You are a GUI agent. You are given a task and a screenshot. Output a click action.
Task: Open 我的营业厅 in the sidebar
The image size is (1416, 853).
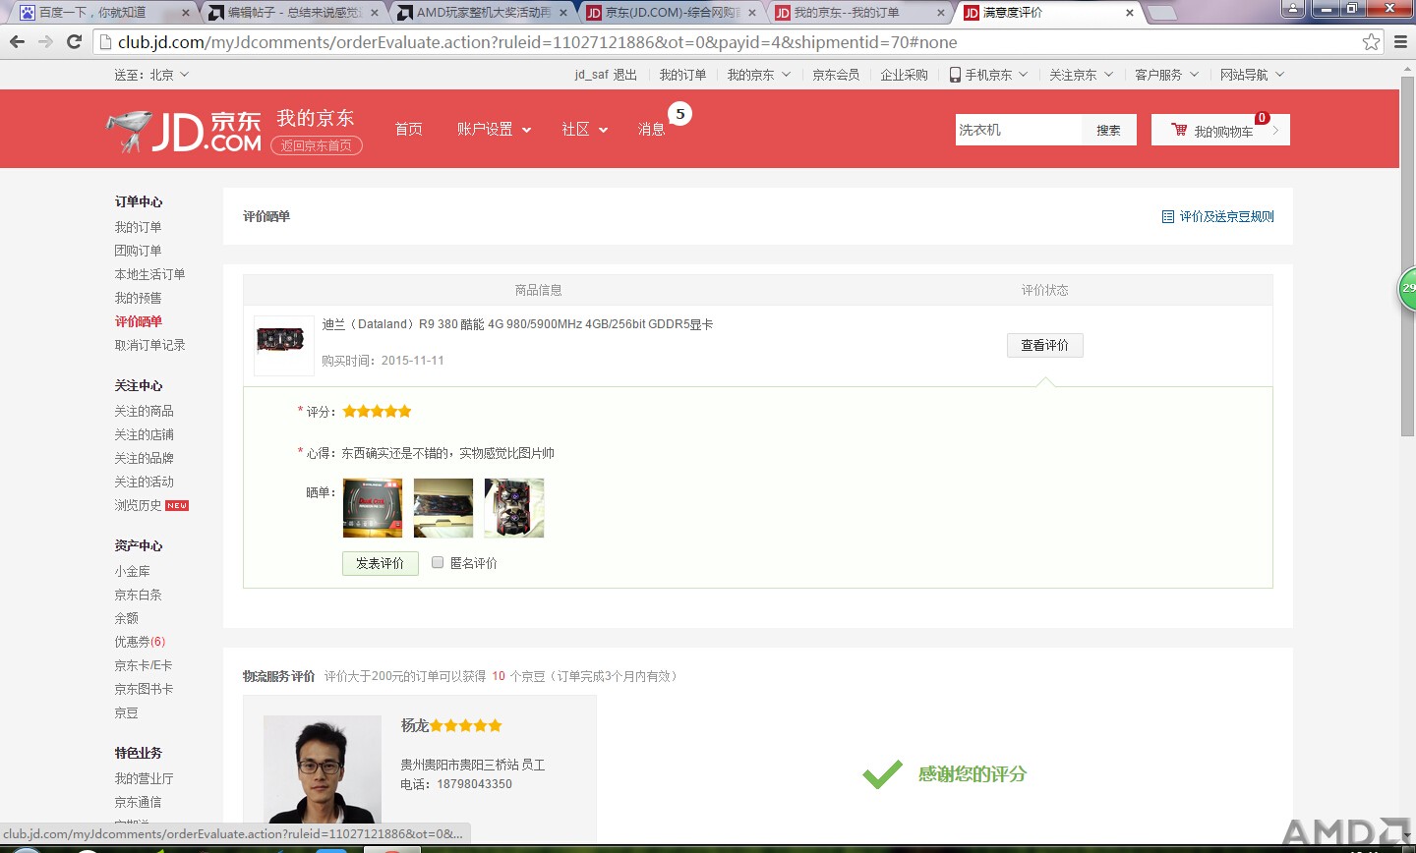[x=144, y=778]
